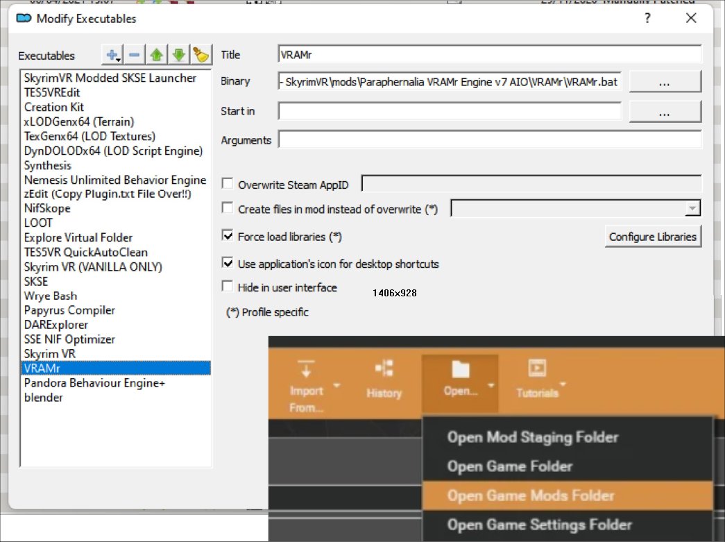Uncheck Use application's icon for desktop shortcuts
This screenshot has height=542, width=725.
(228, 263)
